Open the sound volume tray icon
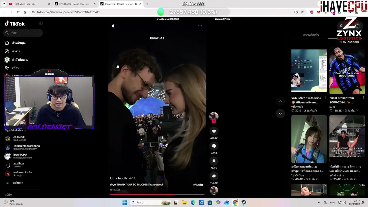 [x=344, y=202]
